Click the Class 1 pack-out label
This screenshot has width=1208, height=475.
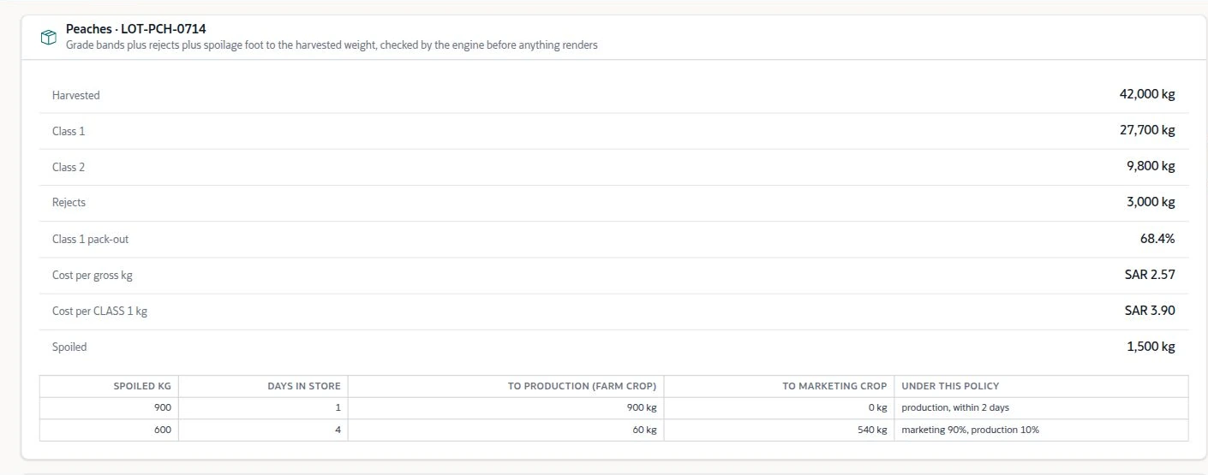tap(90, 239)
